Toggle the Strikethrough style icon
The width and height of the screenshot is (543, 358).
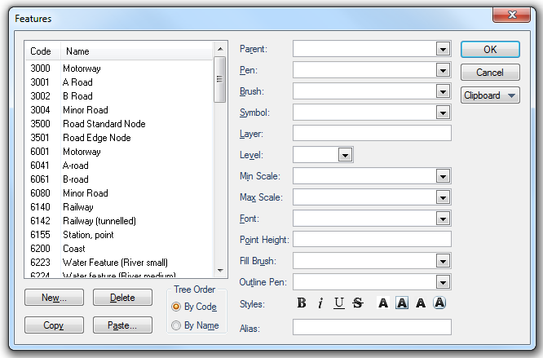coord(358,303)
